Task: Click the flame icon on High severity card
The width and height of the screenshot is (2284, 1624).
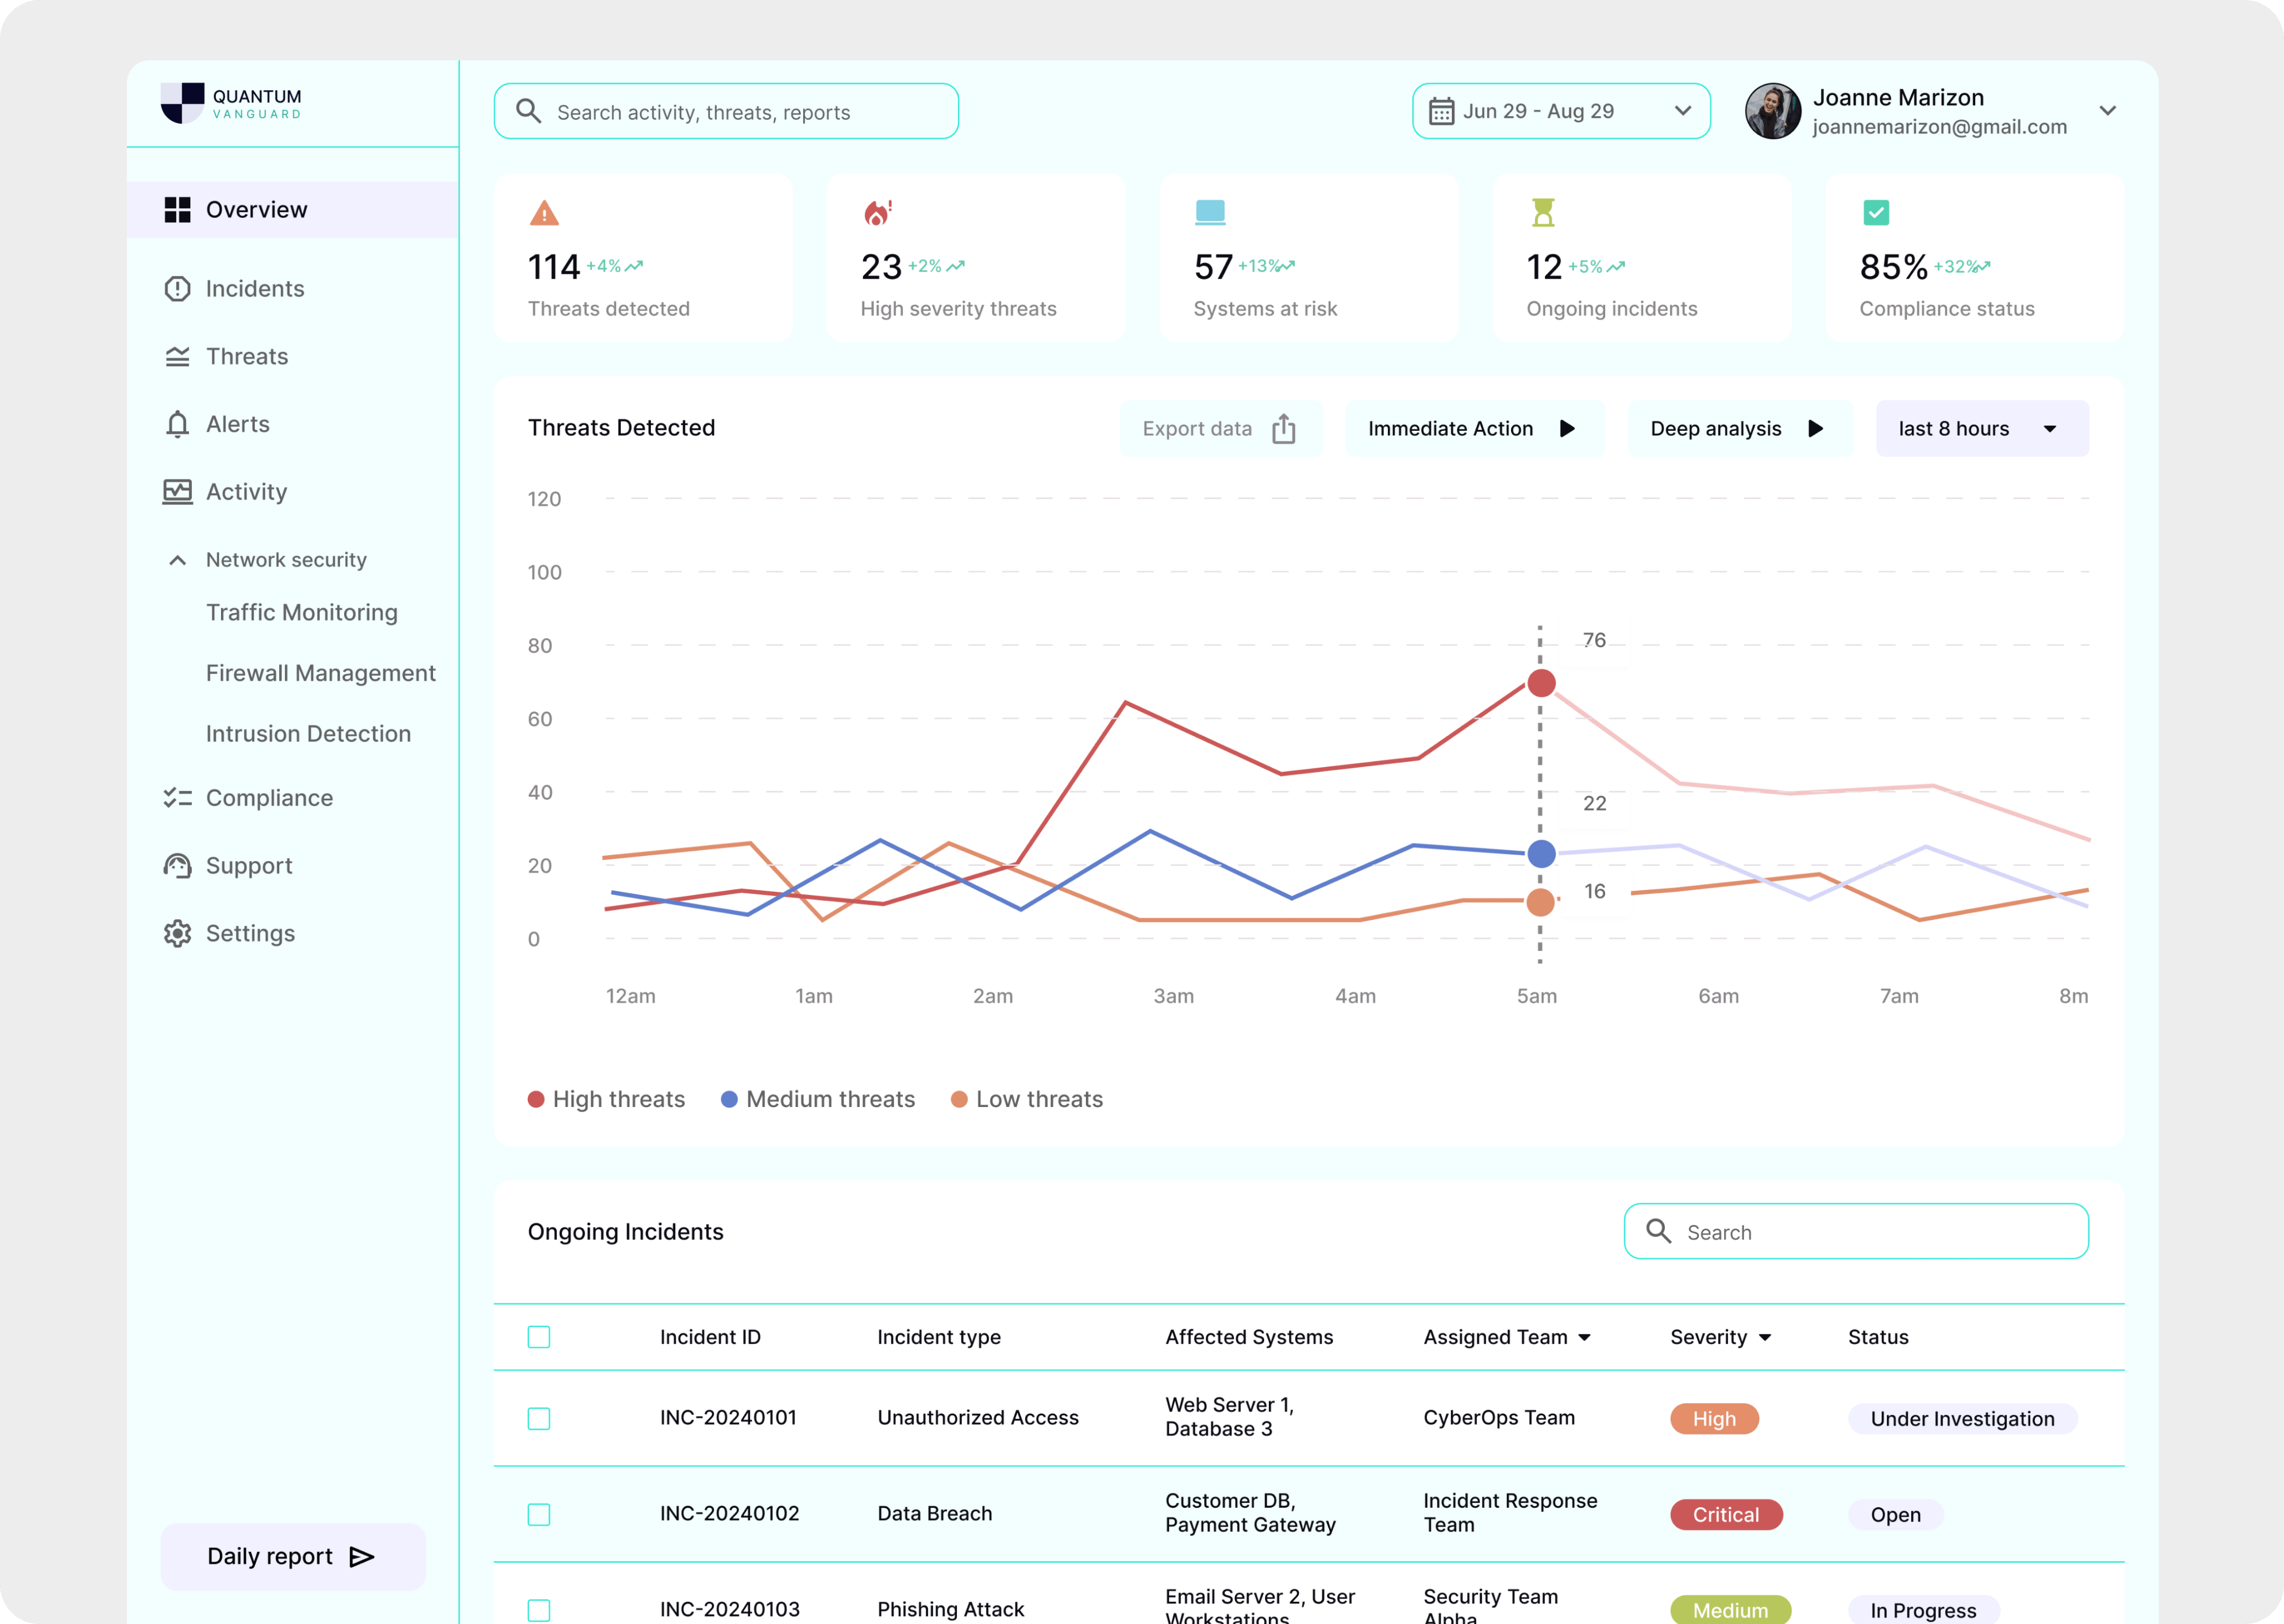Action: pyautogui.click(x=877, y=212)
